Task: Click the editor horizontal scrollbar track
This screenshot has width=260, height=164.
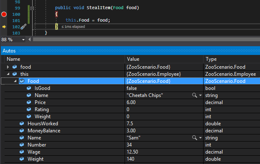Action: 146,40
